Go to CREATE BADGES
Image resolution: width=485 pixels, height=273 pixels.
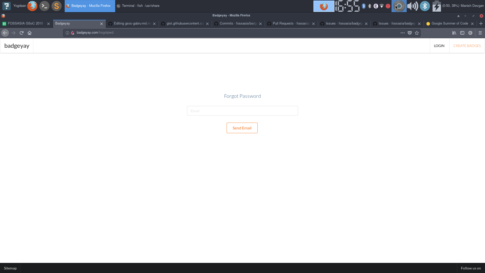point(467,46)
